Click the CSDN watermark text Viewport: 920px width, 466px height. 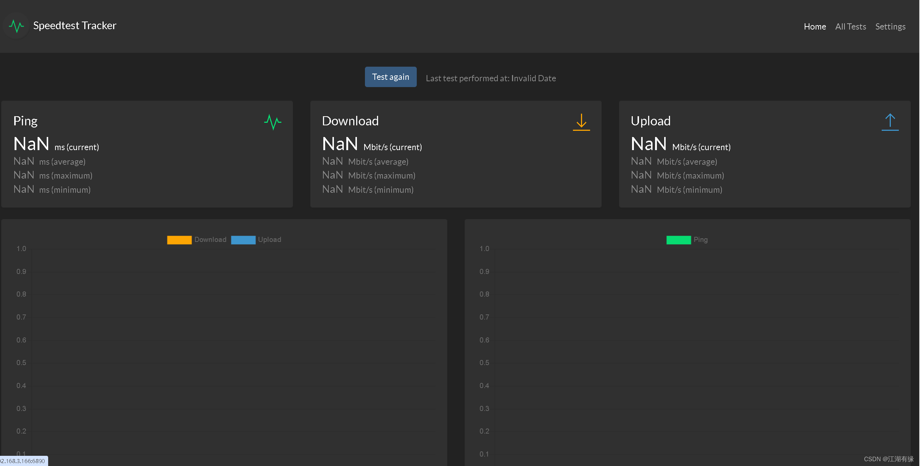coord(888,459)
